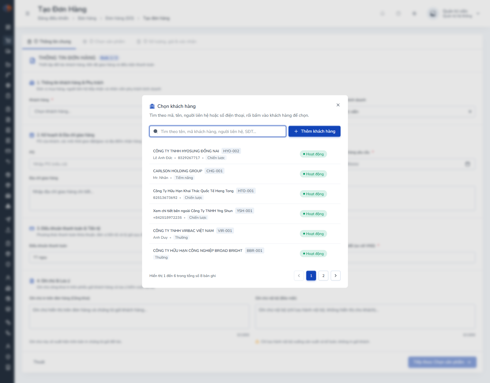Click the Thêm khách hàng button

click(x=315, y=131)
